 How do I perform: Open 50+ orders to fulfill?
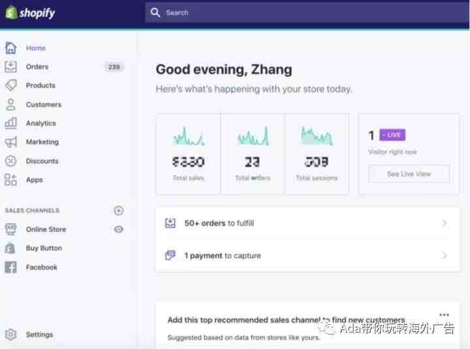tap(307, 224)
